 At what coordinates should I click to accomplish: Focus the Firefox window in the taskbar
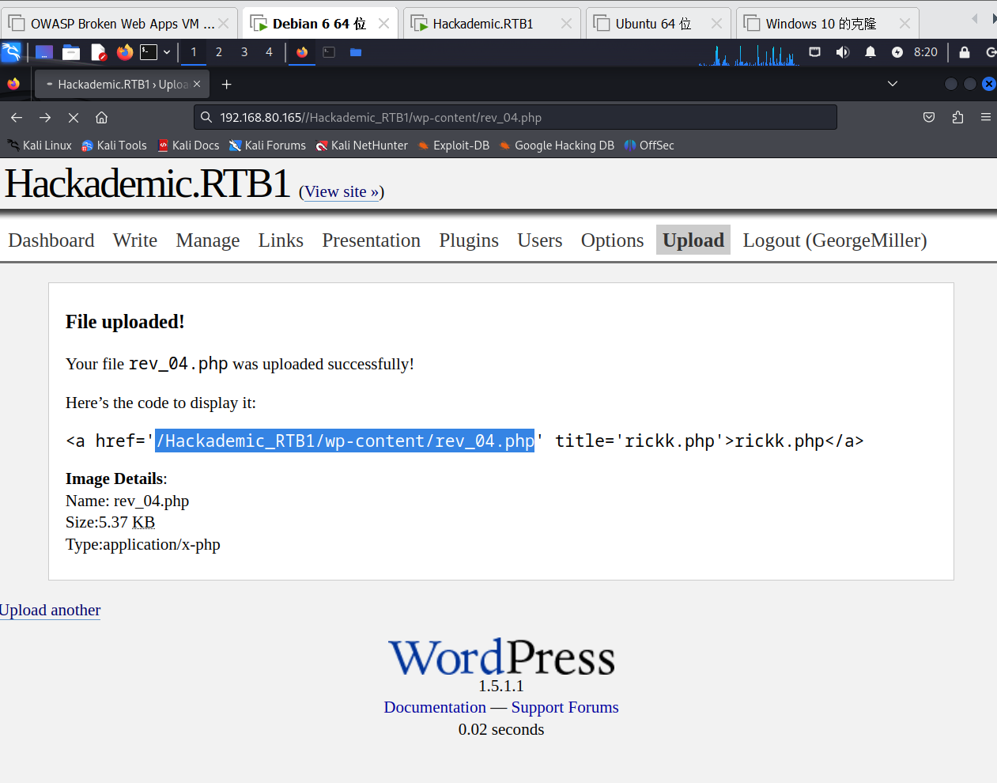click(302, 52)
